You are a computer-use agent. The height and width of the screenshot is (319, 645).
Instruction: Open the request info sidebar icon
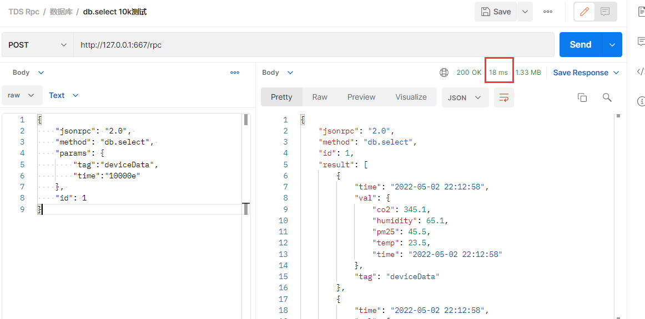pyautogui.click(x=641, y=101)
